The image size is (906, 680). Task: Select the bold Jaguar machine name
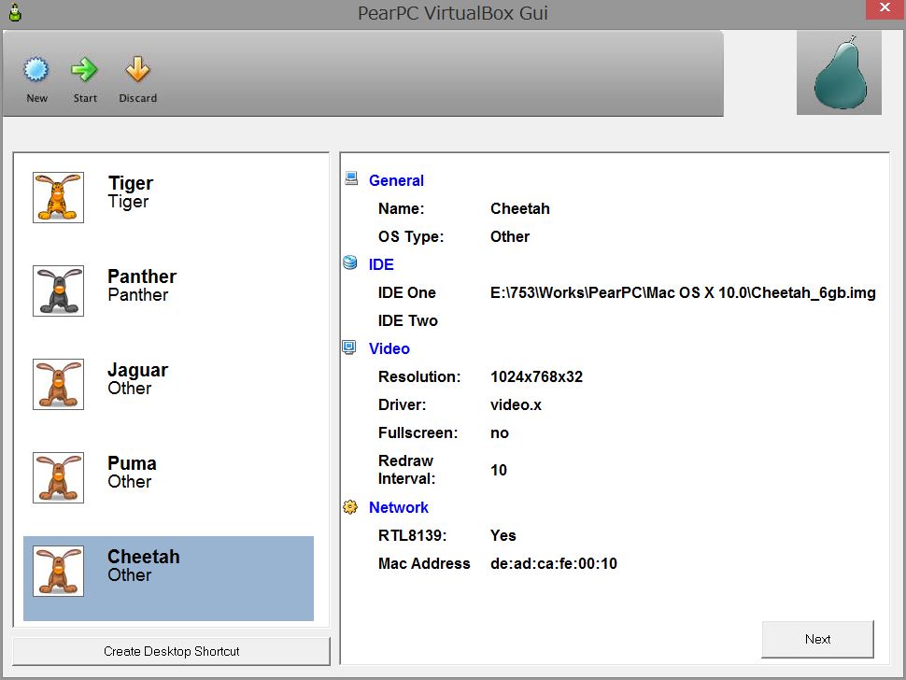[x=137, y=370]
